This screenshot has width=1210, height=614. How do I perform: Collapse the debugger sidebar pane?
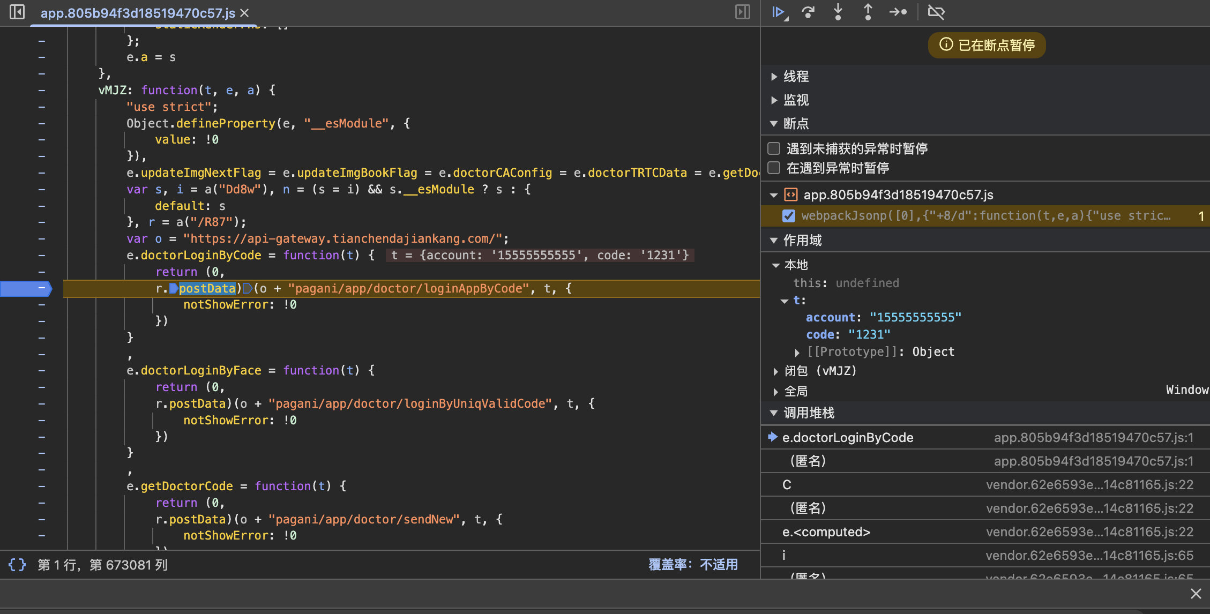tap(742, 12)
